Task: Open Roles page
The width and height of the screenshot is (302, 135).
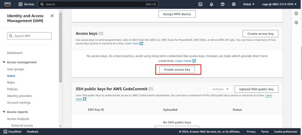Action: [x=11, y=83]
